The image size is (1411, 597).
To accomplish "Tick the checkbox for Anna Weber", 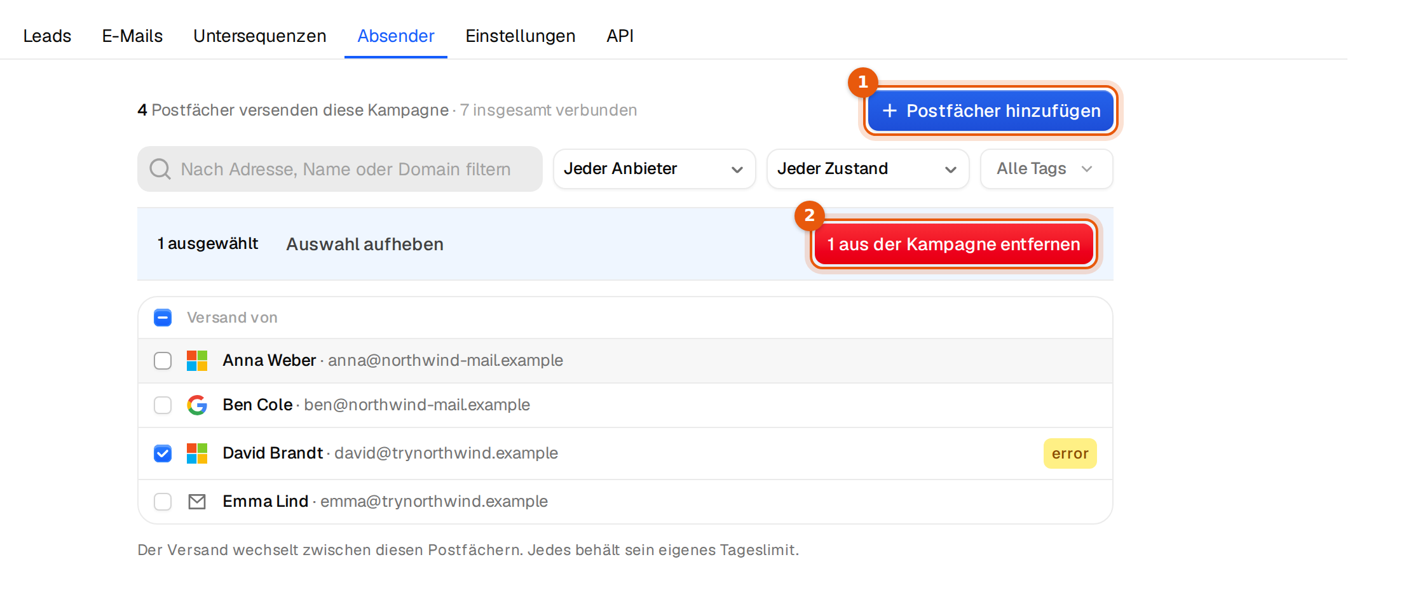I will coord(163,361).
